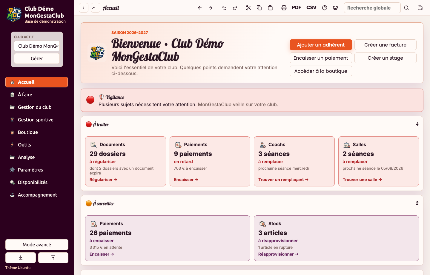
Task: Click the Gérer button
Action: 37,58
